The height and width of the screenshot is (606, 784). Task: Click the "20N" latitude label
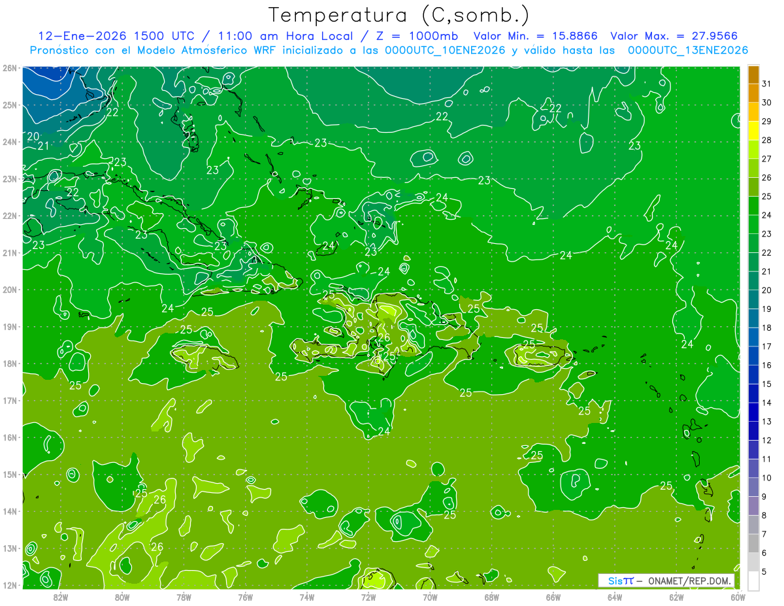pyautogui.click(x=9, y=290)
